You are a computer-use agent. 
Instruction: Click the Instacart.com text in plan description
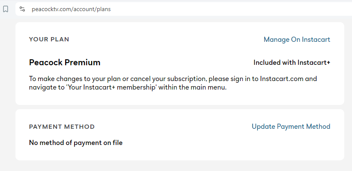282,79
